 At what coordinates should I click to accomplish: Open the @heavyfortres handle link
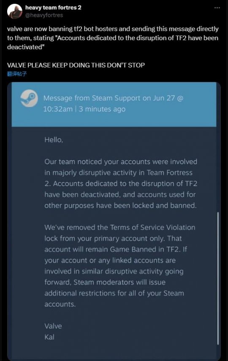click(44, 15)
